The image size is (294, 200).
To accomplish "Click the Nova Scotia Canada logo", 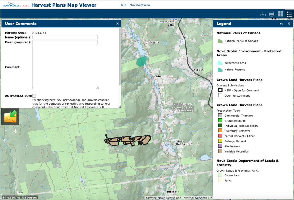I will pos(15,5).
